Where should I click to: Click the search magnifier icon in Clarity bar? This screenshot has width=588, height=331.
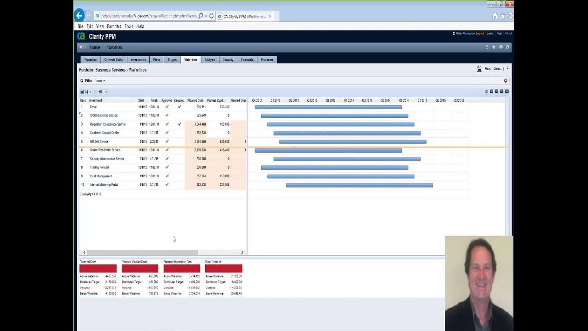[507, 47]
